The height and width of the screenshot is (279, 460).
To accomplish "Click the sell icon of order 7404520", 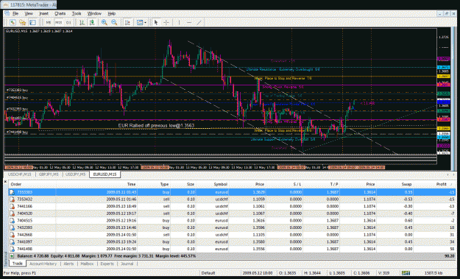I will coord(12,213).
